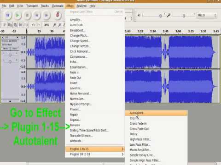This screenshot has width=221, height=165.
Task: Toggle the track Mute button
Action: click(6, 49)
